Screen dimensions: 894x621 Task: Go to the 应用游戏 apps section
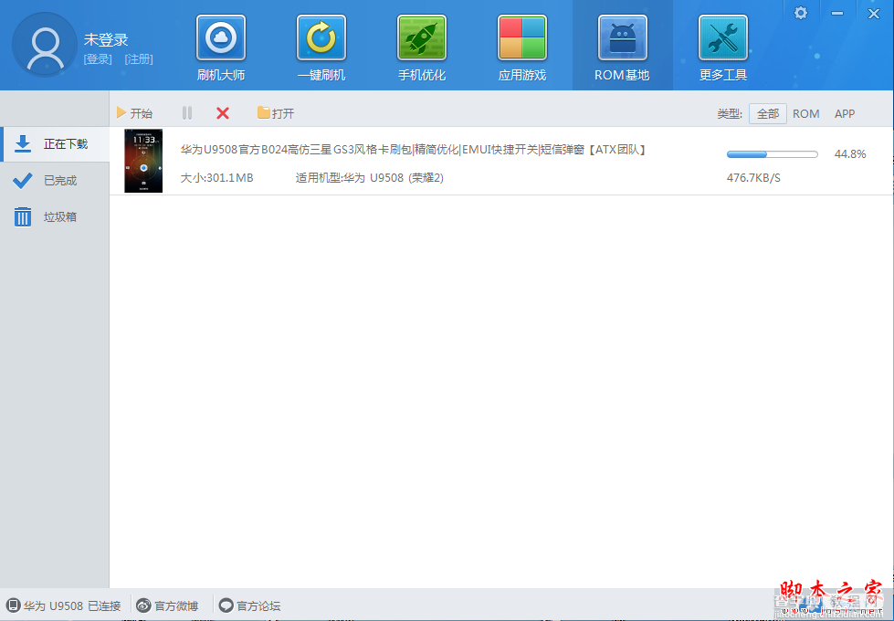click(x=521, y=47)
